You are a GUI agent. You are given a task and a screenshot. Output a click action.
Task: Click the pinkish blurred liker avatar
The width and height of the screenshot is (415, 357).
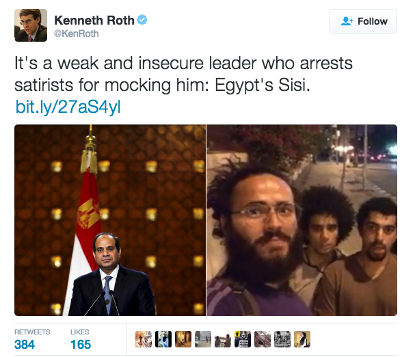pyautogui.click(x=263, y=339)
